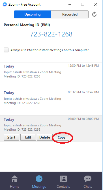
Task: Click the Personal Meeting ID heading
Action: pyautogui.click(x=27, y=25)
